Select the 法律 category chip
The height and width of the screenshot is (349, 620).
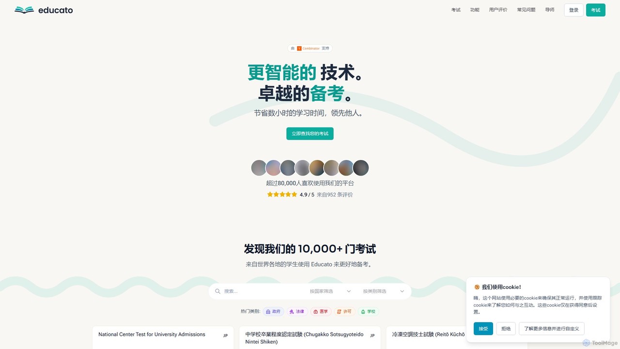(x=297, y=312)
